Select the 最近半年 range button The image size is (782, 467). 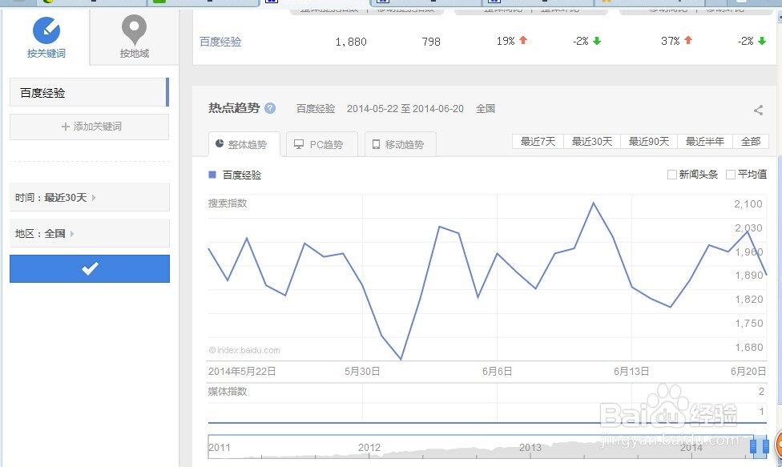705,142
